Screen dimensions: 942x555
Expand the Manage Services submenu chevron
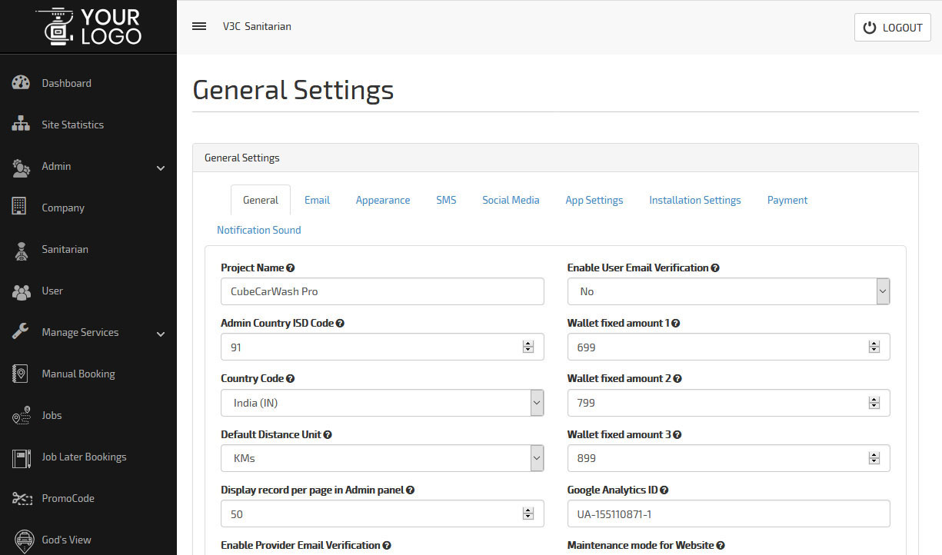pyautogui.click(x=161, y=334)
